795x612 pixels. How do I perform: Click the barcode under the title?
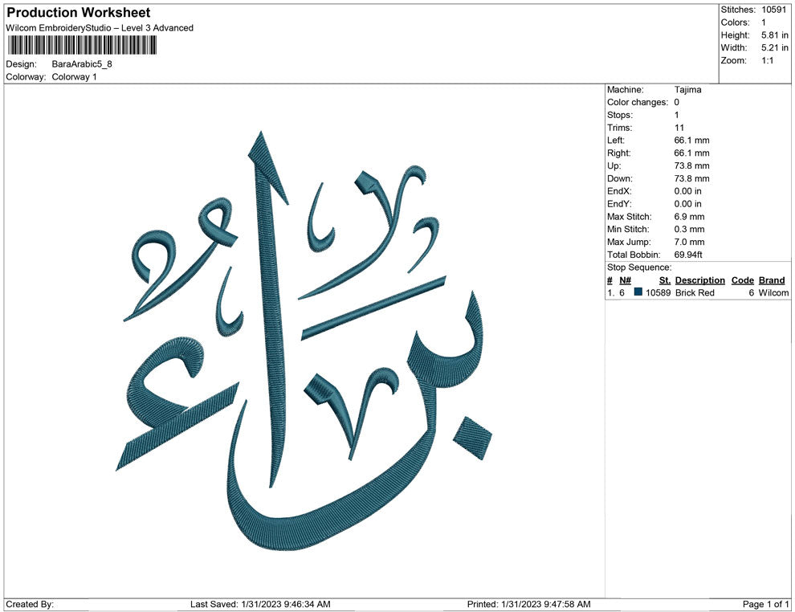pos(81,45)
